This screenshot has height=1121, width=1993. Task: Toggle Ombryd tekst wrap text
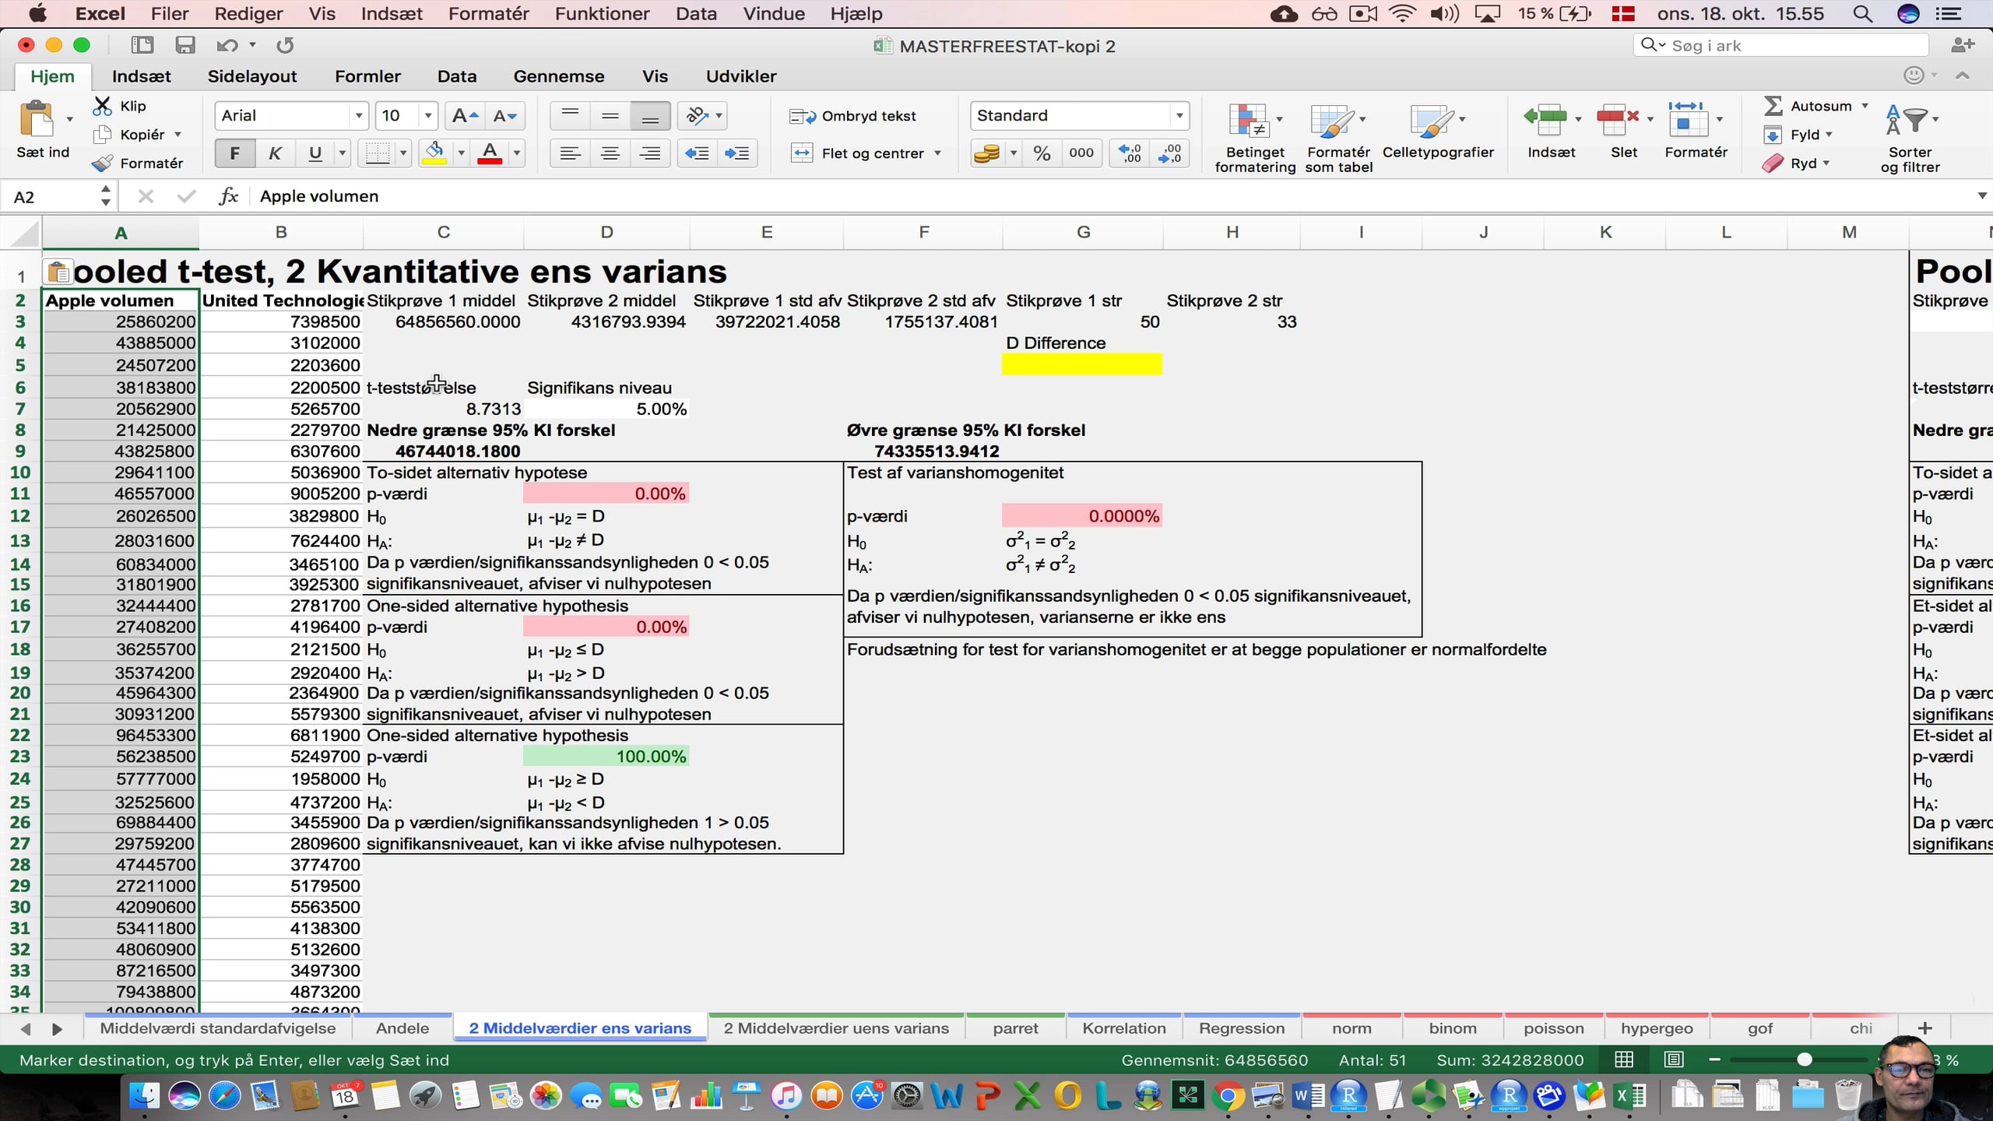(x=852, y=116)
